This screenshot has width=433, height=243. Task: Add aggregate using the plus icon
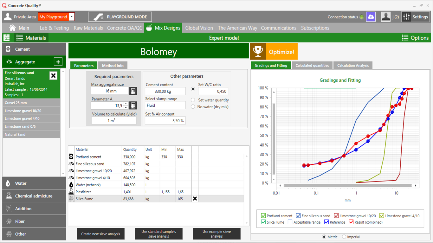click(x=58, y=62)
